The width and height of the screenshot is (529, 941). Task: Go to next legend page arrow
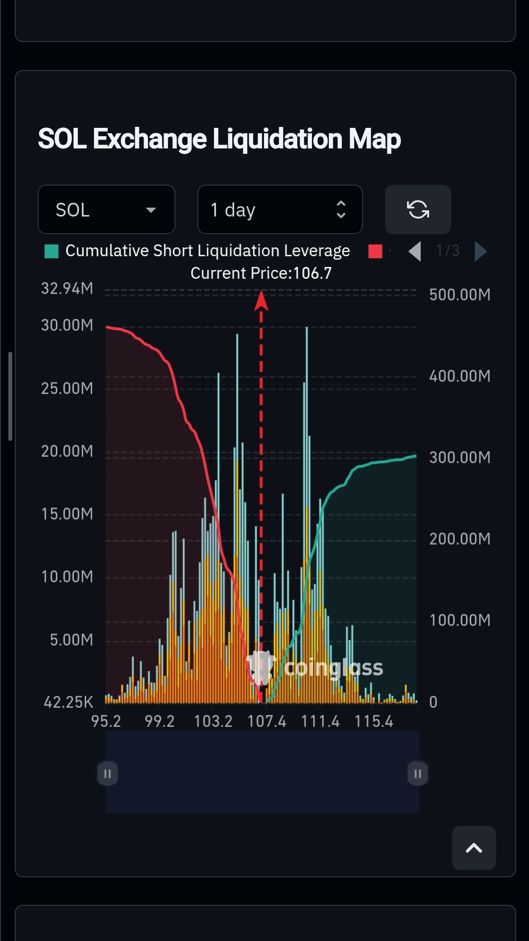tap(481, 251)
